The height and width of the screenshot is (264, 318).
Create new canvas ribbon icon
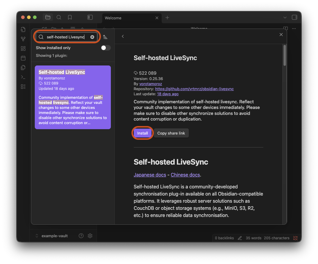(23, 48)
